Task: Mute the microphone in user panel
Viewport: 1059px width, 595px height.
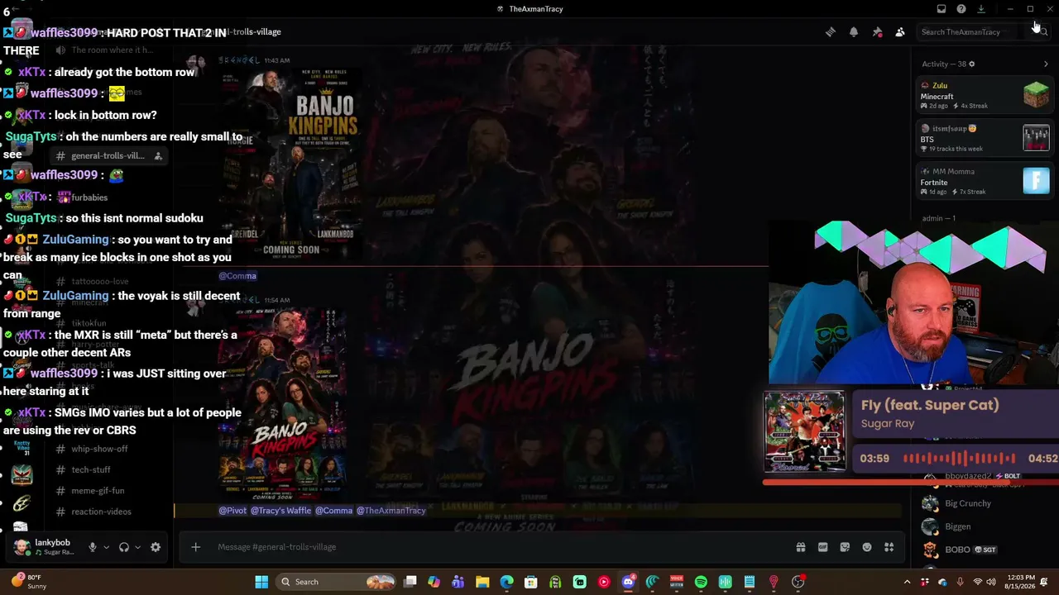Action: (x=93, y=547)
